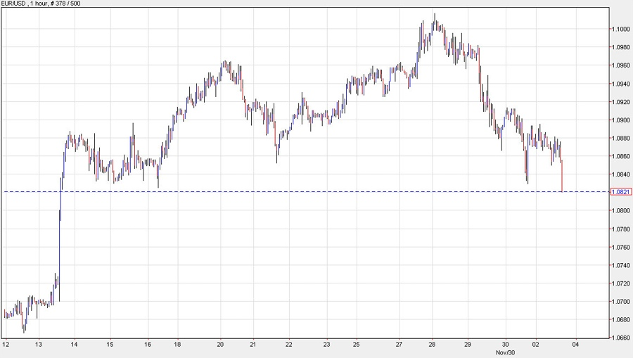This screenshot has width=633, height=358.
Task: Click the 1.0840 price axis label
Action: (621, 174)
